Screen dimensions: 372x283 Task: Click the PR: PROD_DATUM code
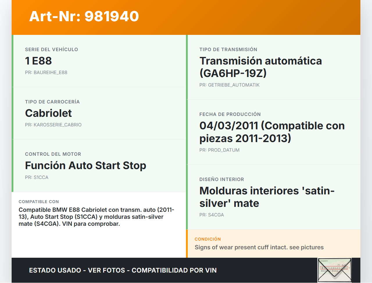(x=219, y=150)
